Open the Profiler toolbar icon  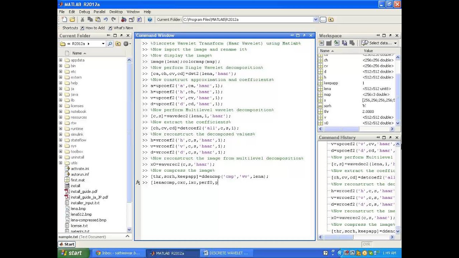[139, 20]
